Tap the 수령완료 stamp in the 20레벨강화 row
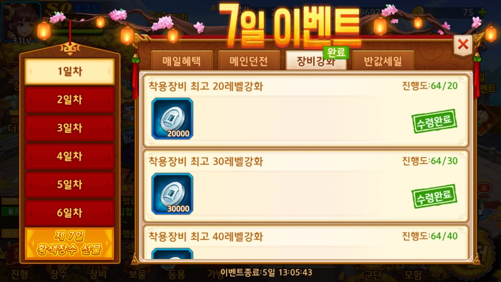Screen dimensions: 501x282 [x=434, y=121]
